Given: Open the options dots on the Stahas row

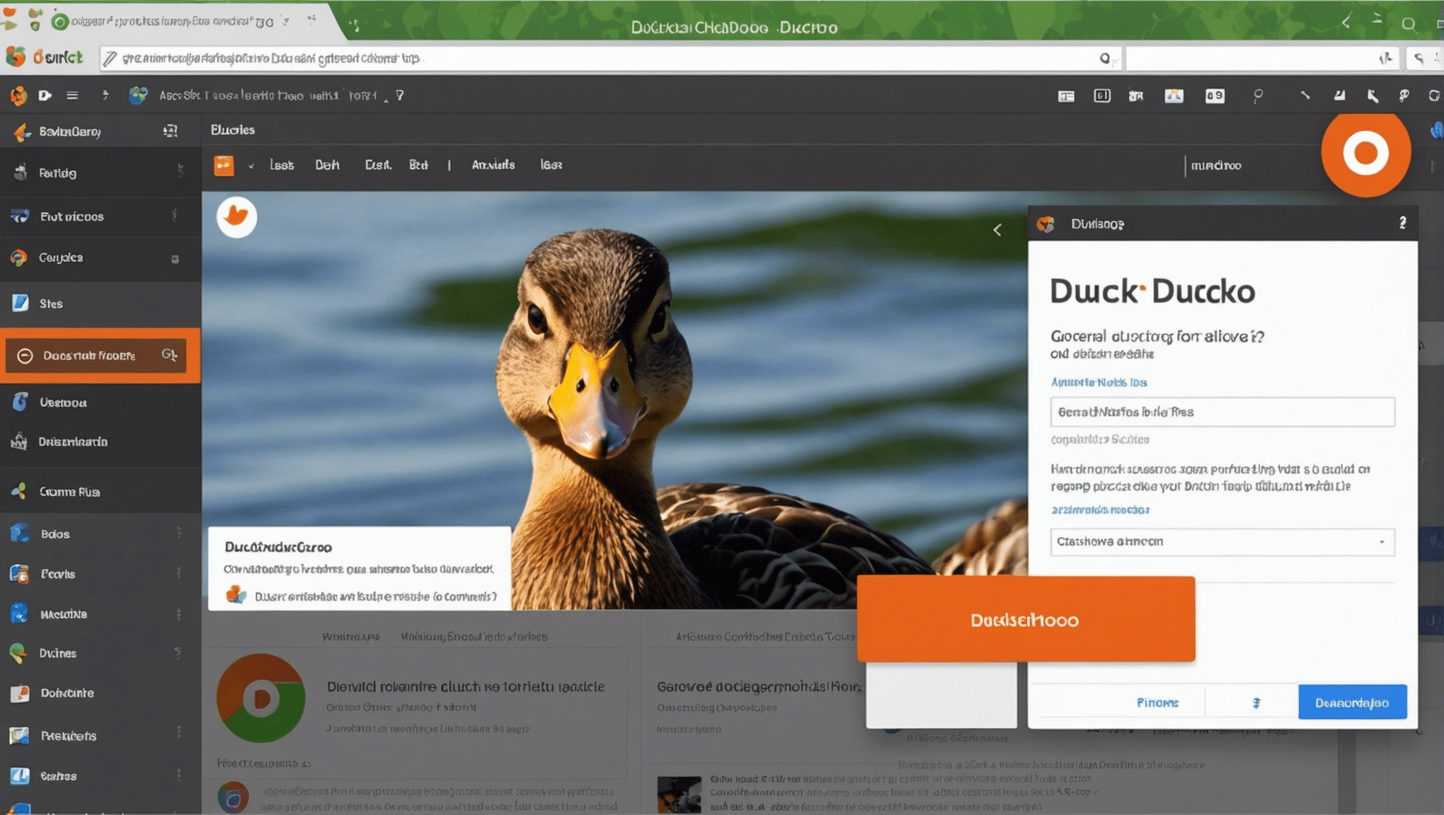Looking at the screenshot, I should [178, 775].
